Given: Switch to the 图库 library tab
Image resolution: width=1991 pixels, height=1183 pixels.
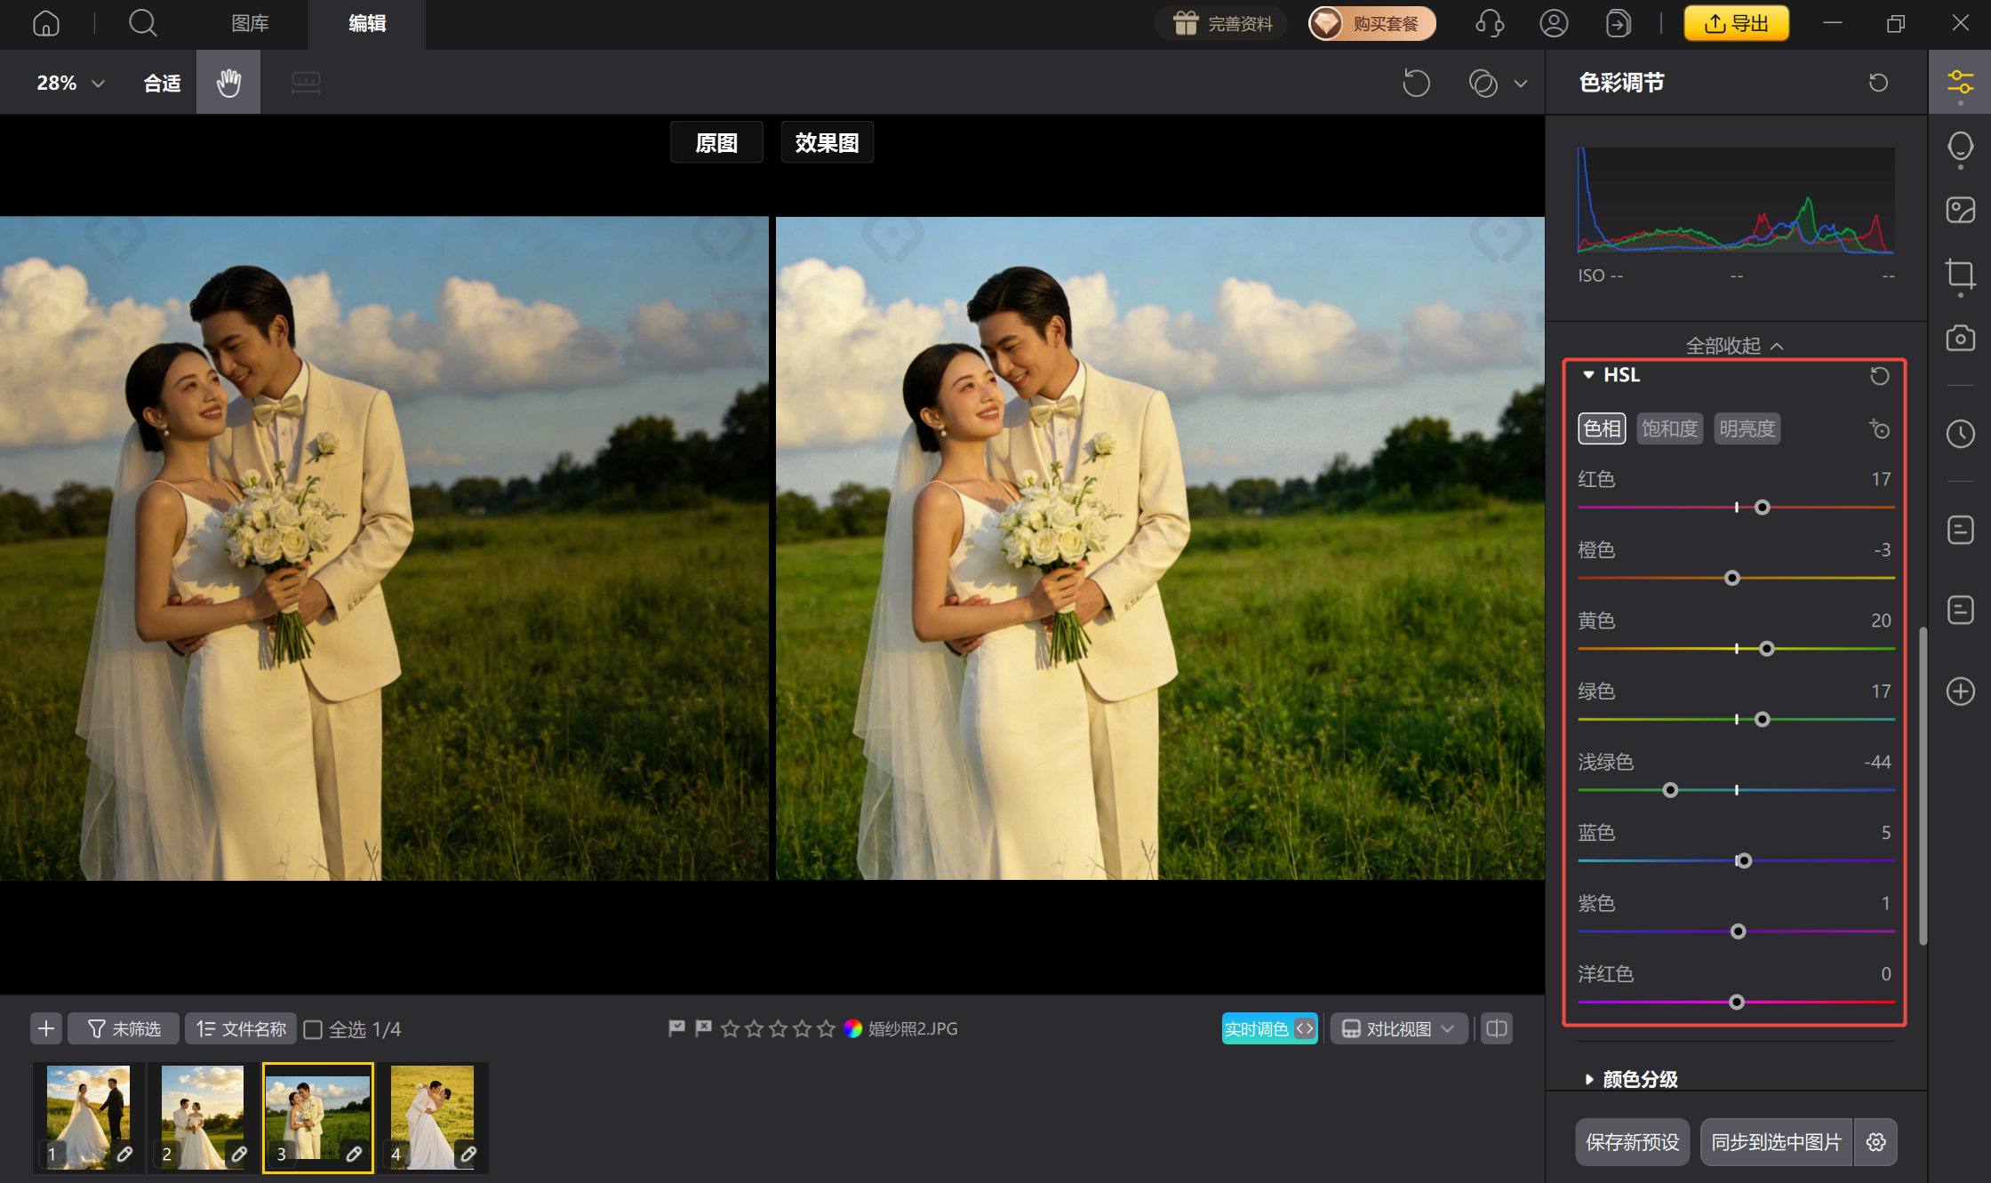Looking at the screenshot, I should [x=250, y=23].
